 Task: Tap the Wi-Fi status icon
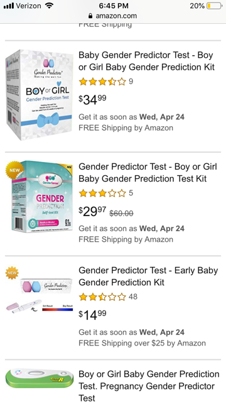pyautogui.click(x=49, y=6)
